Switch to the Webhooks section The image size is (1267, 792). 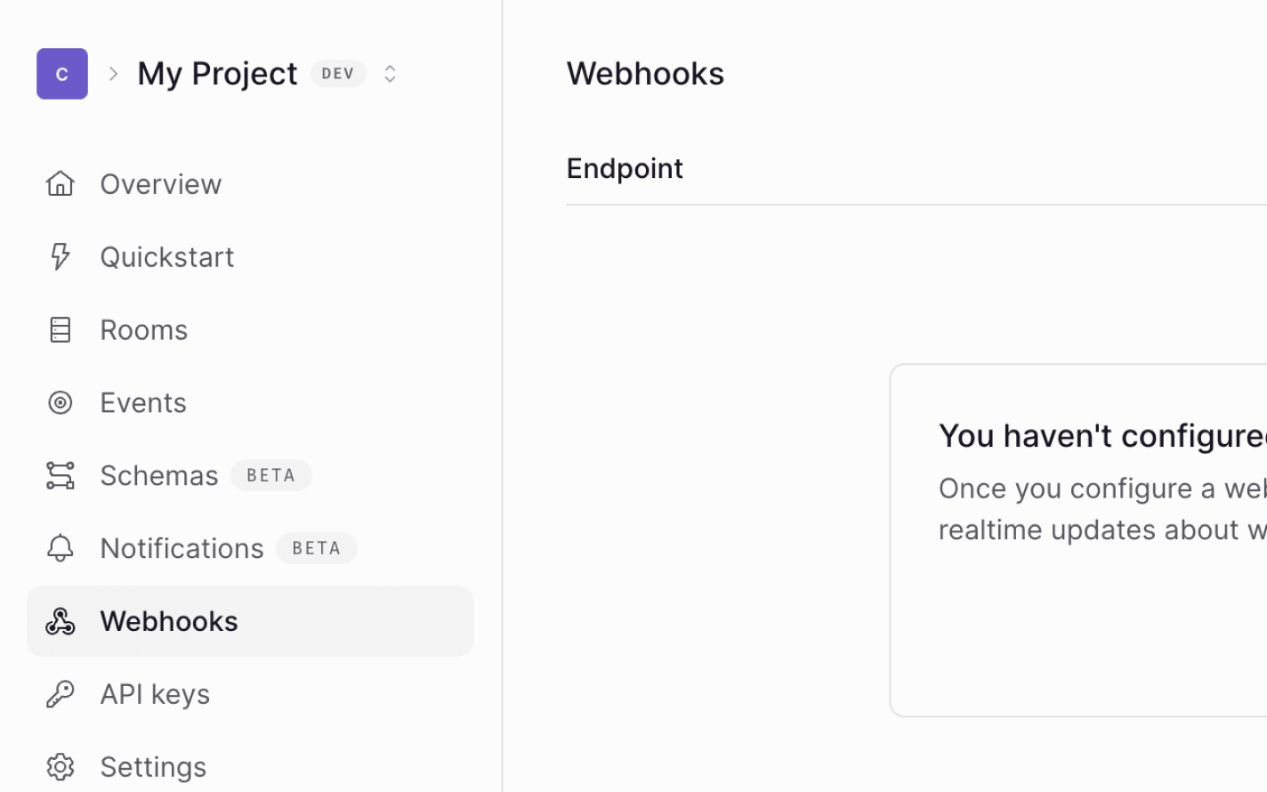tap(168, 621)
